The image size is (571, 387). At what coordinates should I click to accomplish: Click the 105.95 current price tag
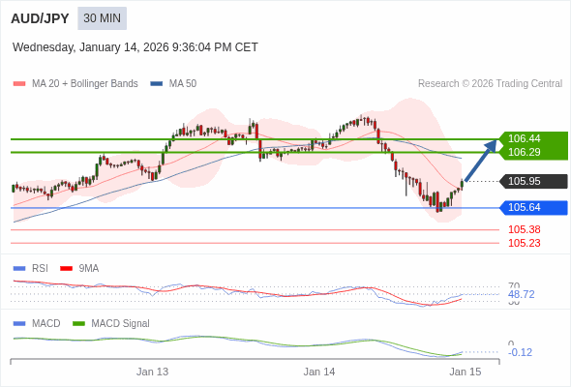coord(533,181)
